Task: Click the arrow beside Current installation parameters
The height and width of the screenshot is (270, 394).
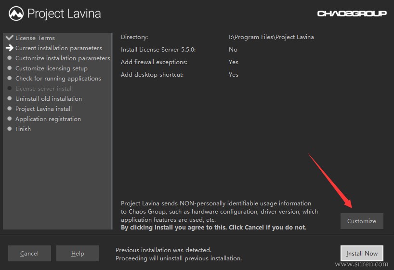Action: click(10, 48)
